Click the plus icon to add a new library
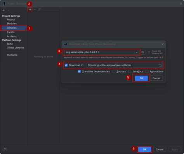184x154 pixels. pos(30,9)
